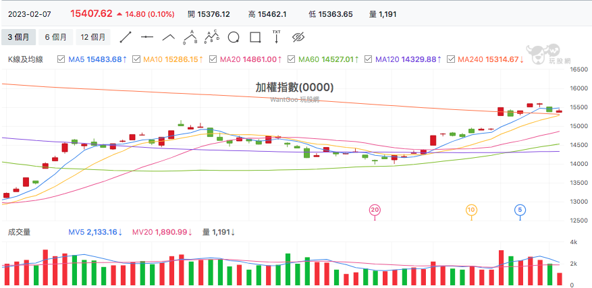Select the horizontal line drawing tool

coord(147,37)
